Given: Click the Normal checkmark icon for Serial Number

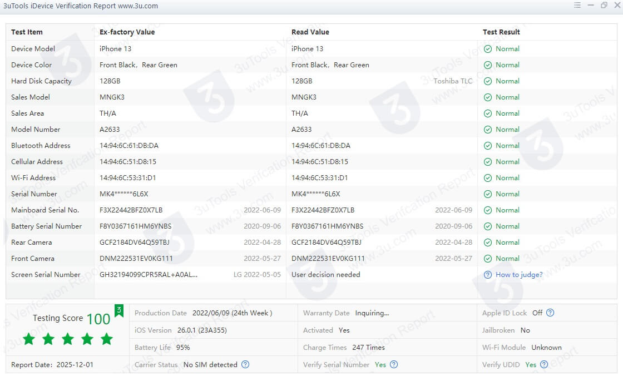Looking at the screenshot, I should [488, 194].
